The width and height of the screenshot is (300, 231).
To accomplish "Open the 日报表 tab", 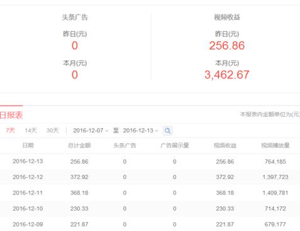I will pos(11,115).
